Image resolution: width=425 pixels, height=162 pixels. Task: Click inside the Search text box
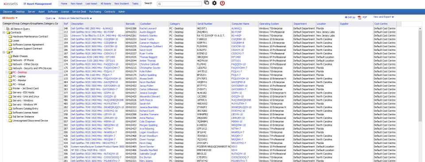pos(179,4)
